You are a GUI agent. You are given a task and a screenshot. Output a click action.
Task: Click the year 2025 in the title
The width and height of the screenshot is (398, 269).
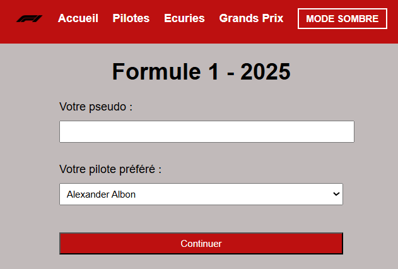tap(265, 72)
